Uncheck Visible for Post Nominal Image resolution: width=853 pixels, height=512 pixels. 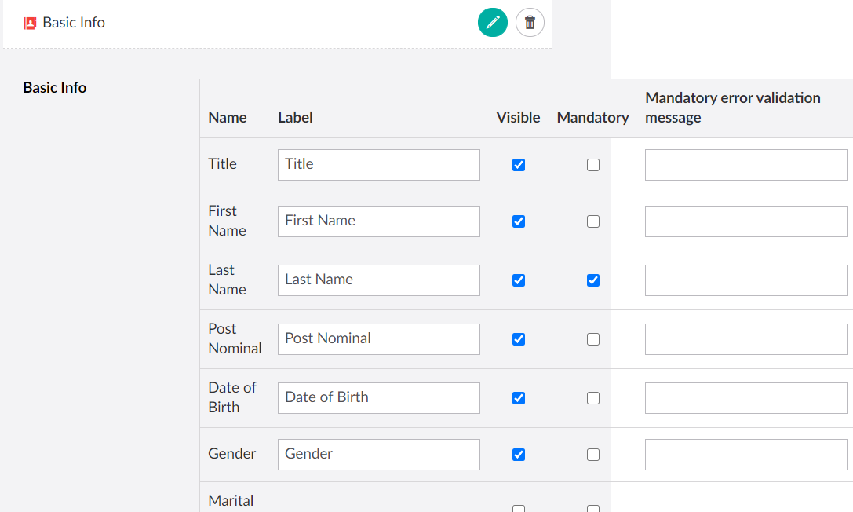pyautogui.click(x=519, y=338)
